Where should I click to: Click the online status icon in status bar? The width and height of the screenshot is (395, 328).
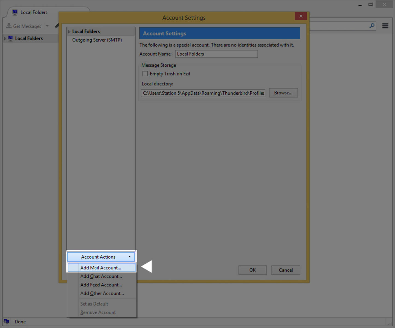(x=7, y=322)
